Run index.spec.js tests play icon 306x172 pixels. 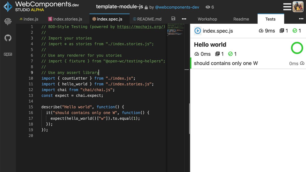click(x=198, y=31)
